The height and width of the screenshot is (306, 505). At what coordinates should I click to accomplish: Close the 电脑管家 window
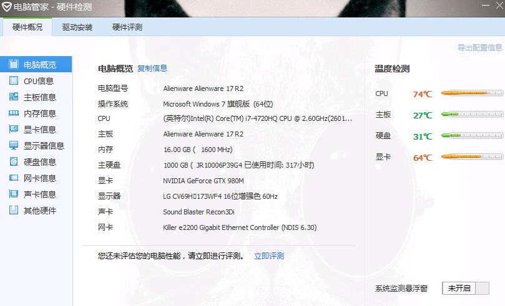tap(500, 6)
